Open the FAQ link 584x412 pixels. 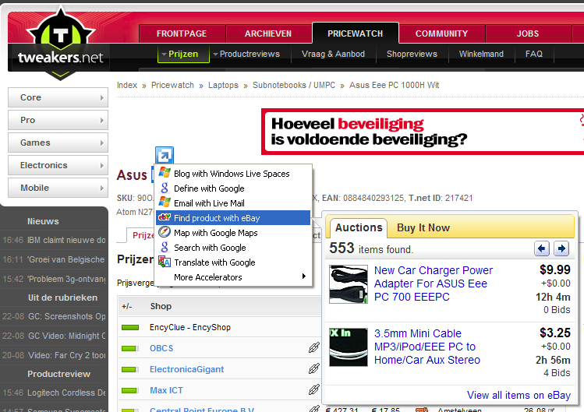coord(534,54)
